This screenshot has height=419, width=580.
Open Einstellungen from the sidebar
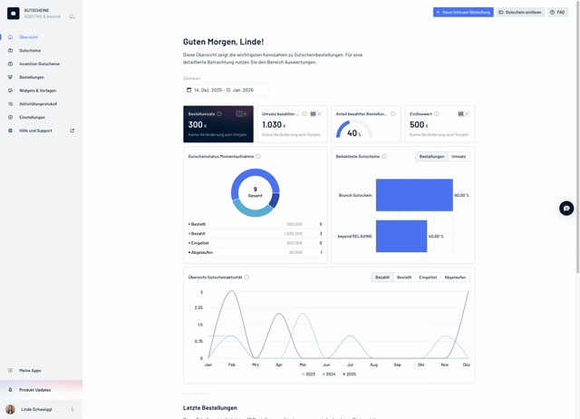[32, 117]
